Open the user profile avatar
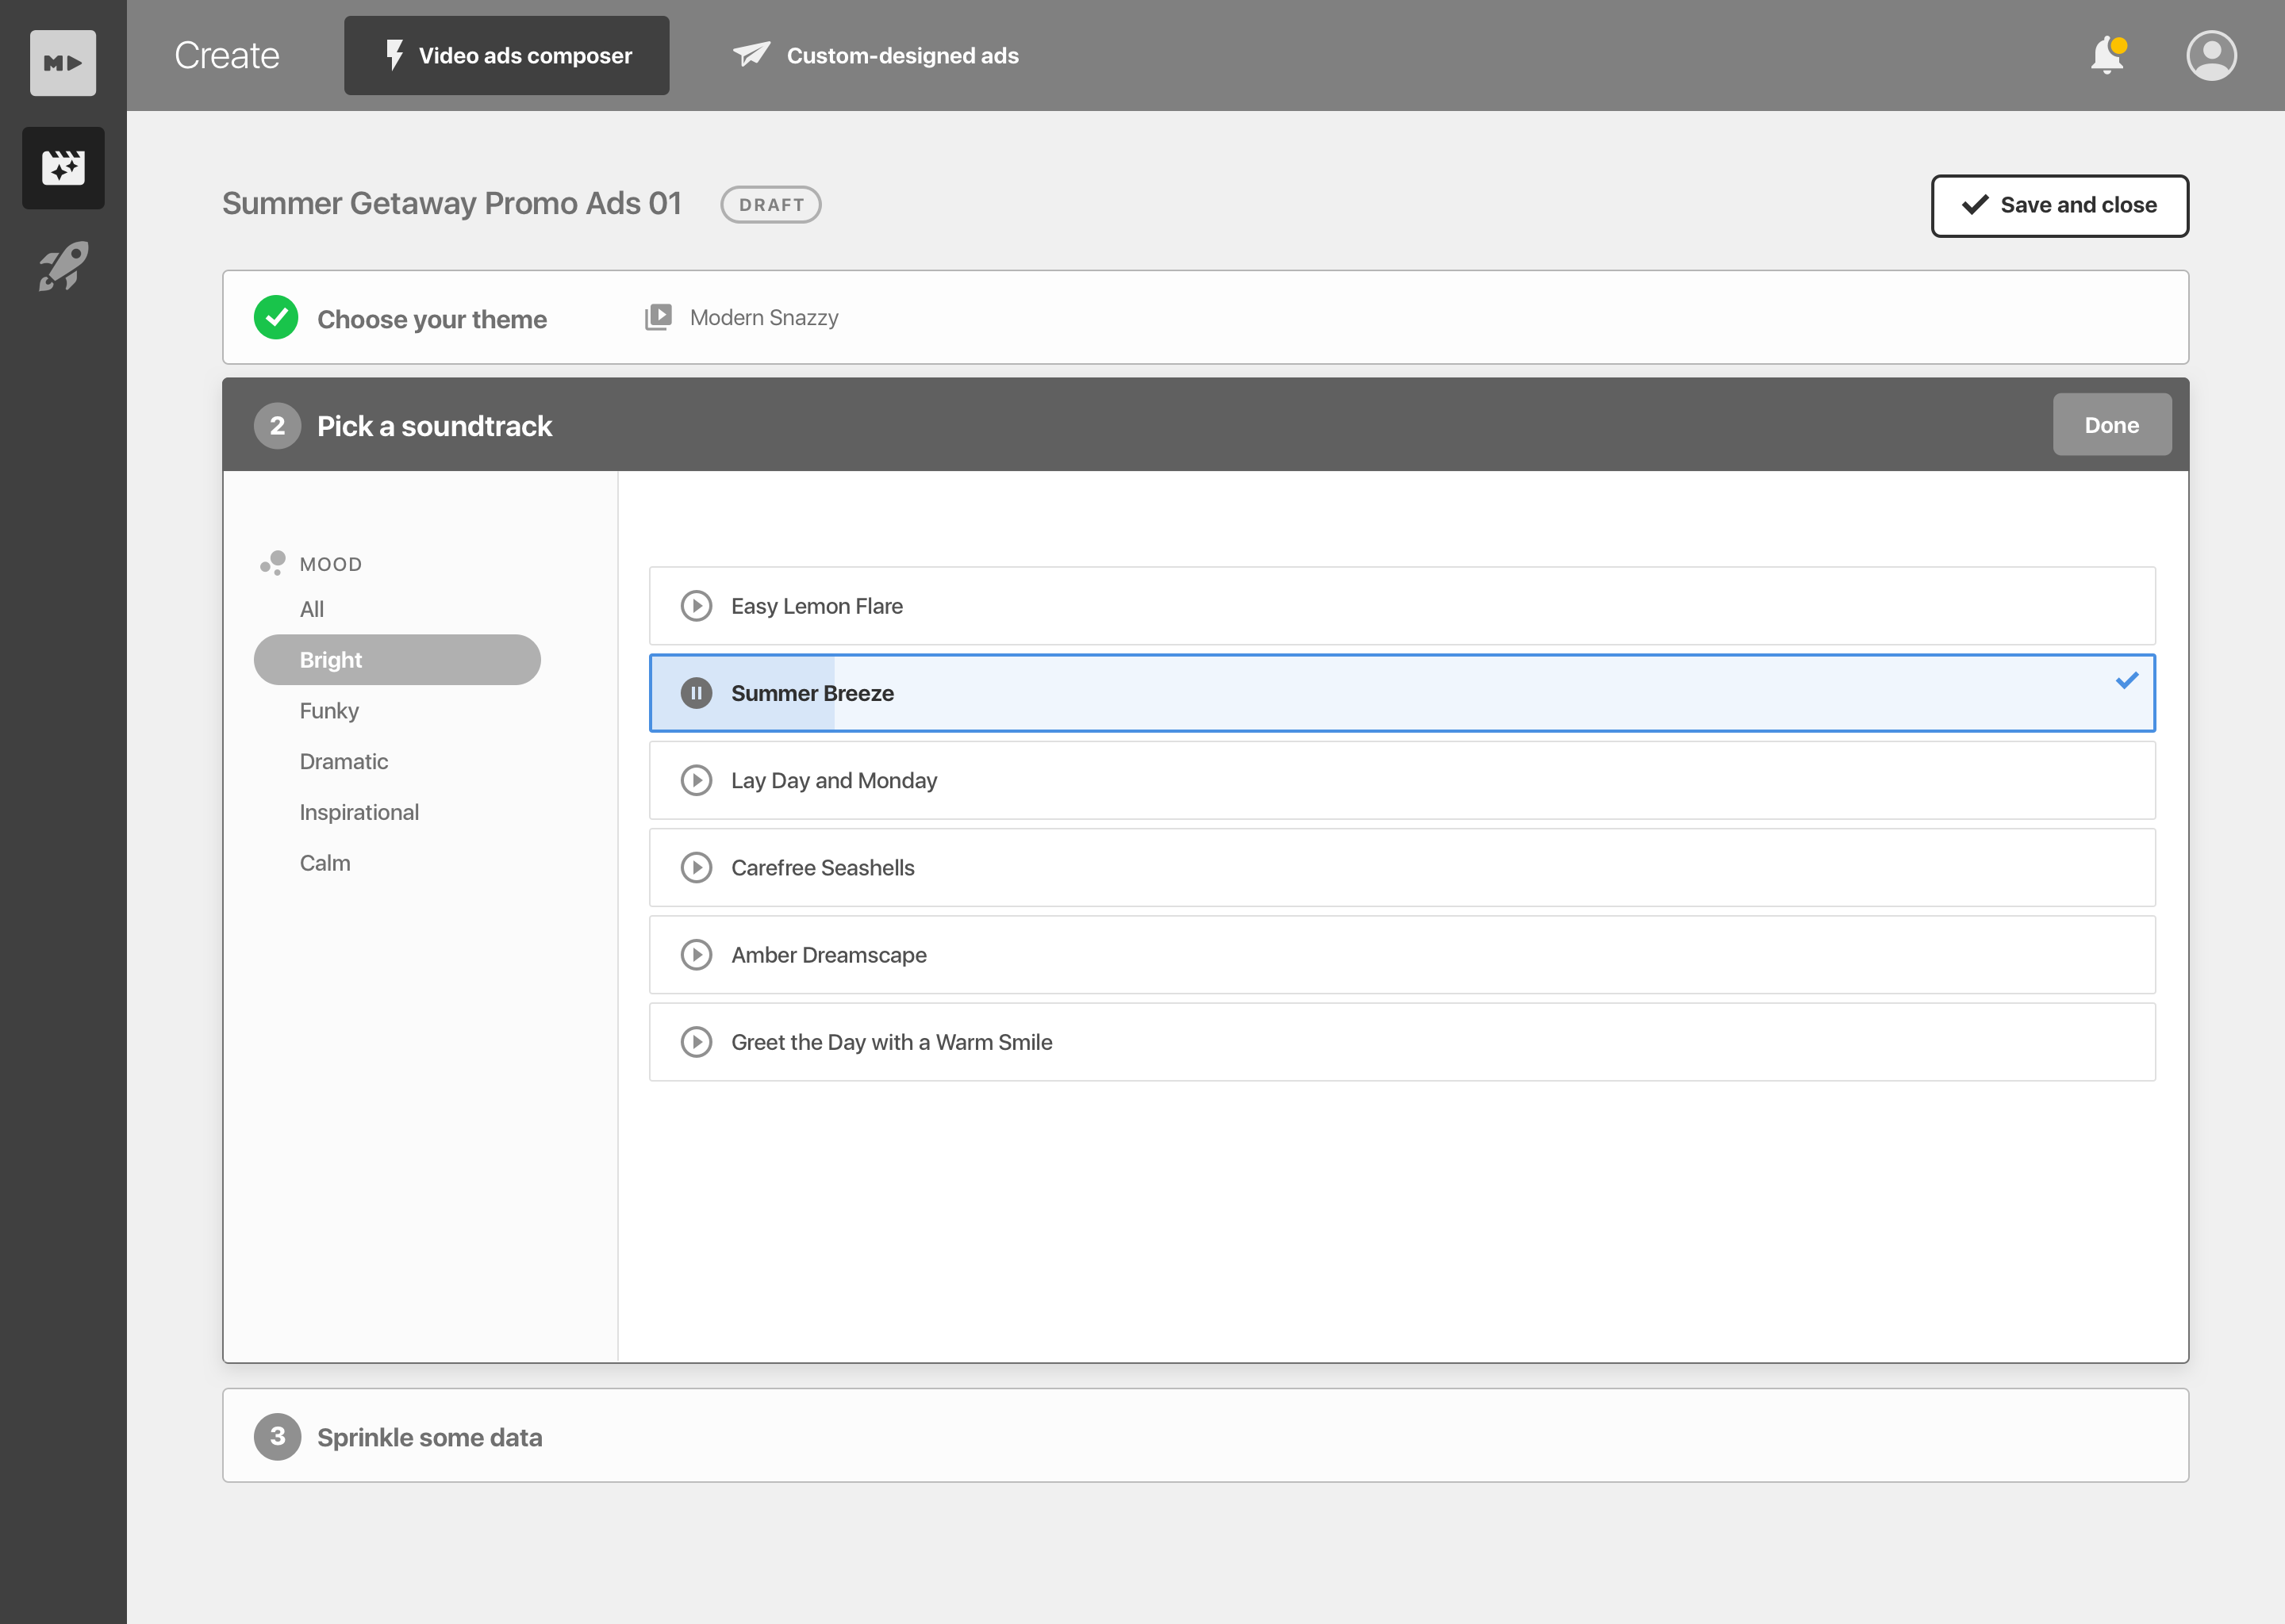The width and height of the screenshot is (2285, 1624). pyautogui.click(x=2211, y=55)
